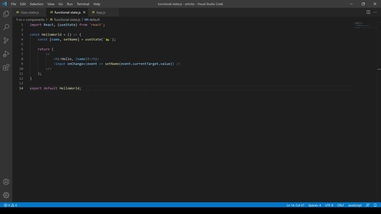
Task: Open the Terminal menu
Action: [x=83, y=4]
